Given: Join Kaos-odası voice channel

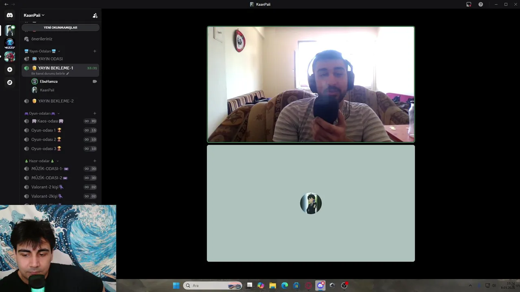Looking at the screenshot, I should [61, 121].
